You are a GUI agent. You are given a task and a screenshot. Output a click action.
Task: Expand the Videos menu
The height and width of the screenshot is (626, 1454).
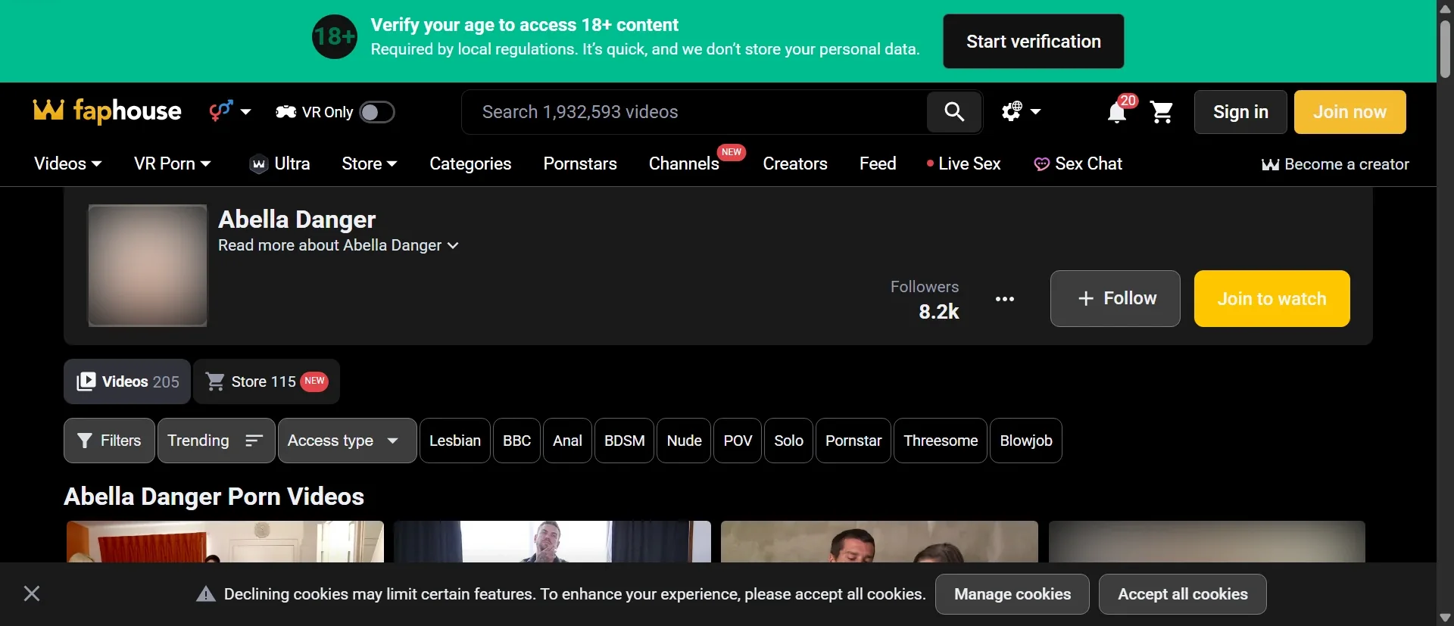tap(67, 164)
